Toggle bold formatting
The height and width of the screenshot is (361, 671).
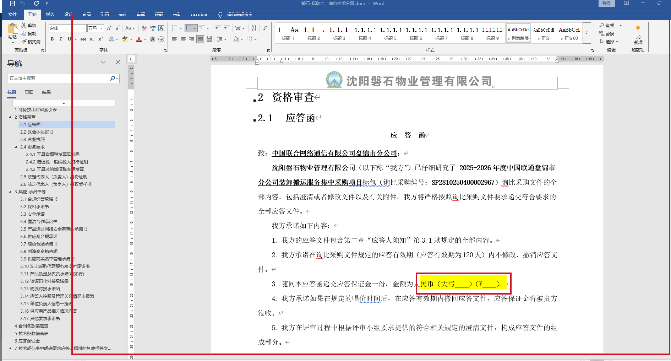click(52, 39)
